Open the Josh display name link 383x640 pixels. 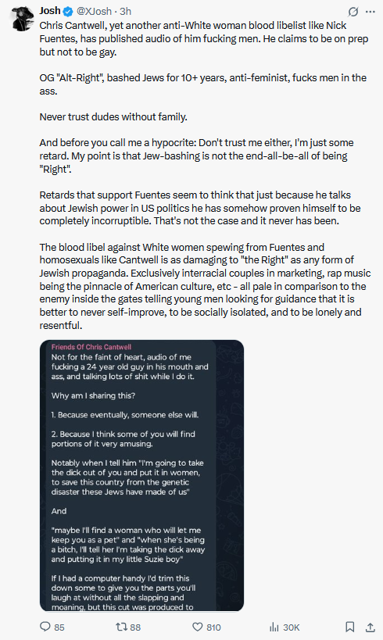(x=50, y=11)
